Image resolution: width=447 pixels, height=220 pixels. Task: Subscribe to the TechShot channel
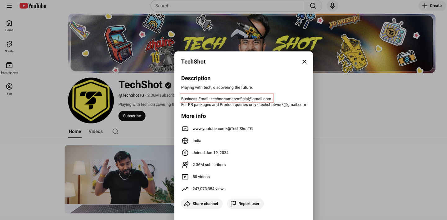[x=132, y=116]
